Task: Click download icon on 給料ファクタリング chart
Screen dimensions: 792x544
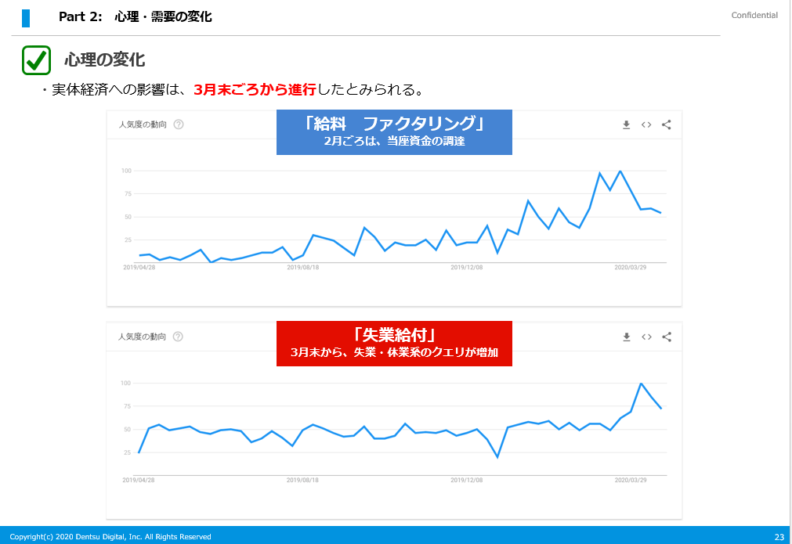Action: (626, 124)
